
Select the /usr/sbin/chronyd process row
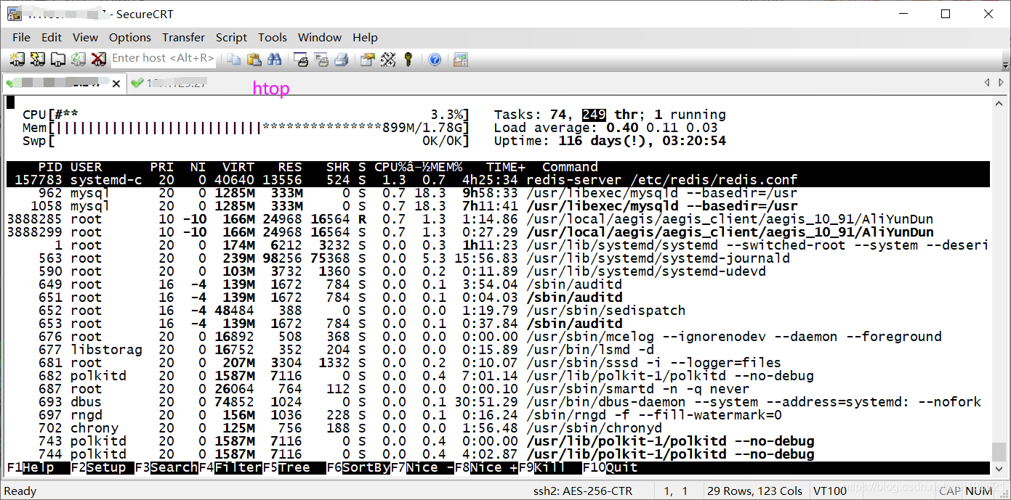498,428
